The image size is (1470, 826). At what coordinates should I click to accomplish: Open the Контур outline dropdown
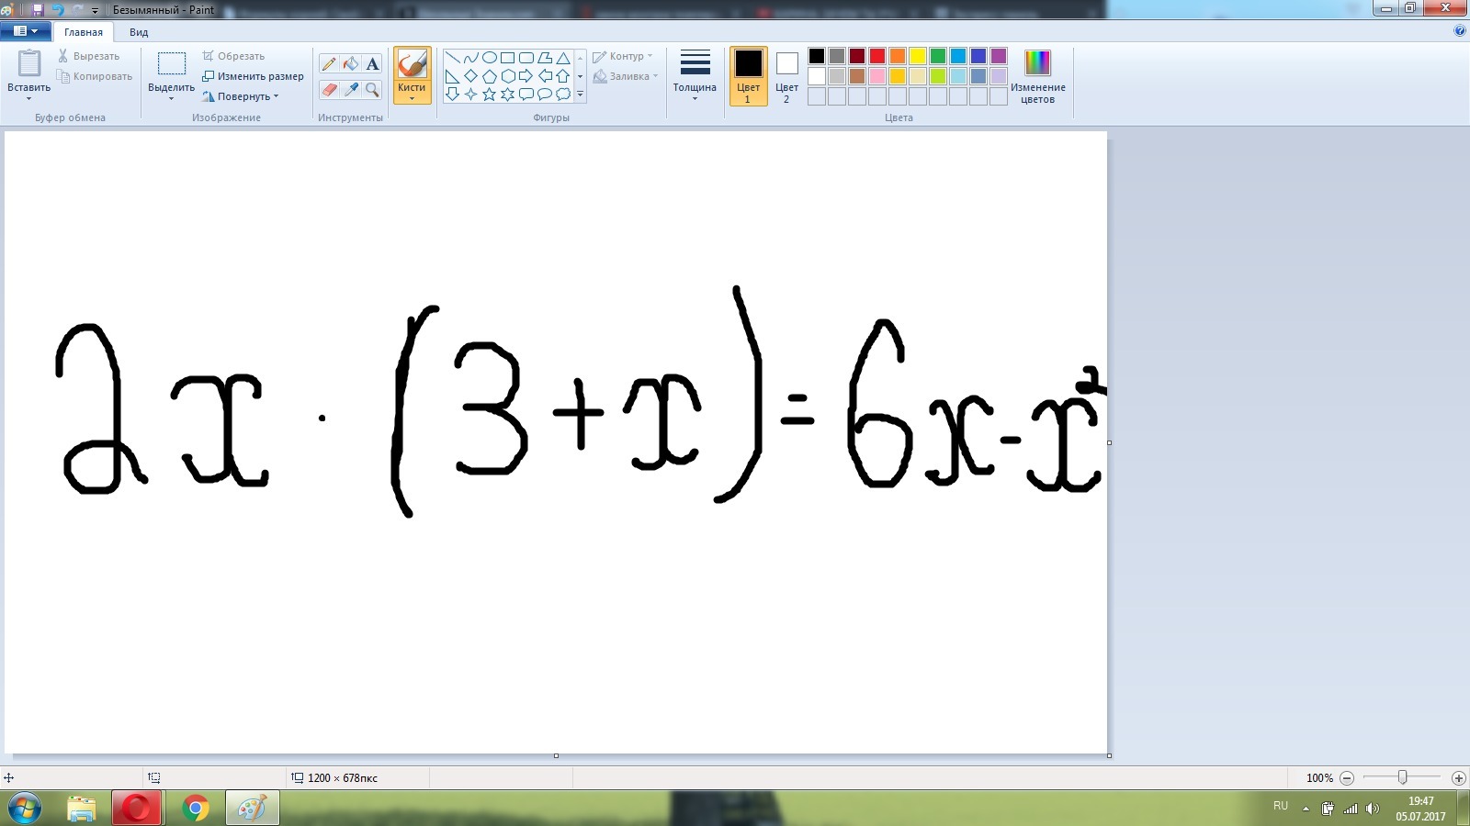pyautogui.click(x=623, y=56)
